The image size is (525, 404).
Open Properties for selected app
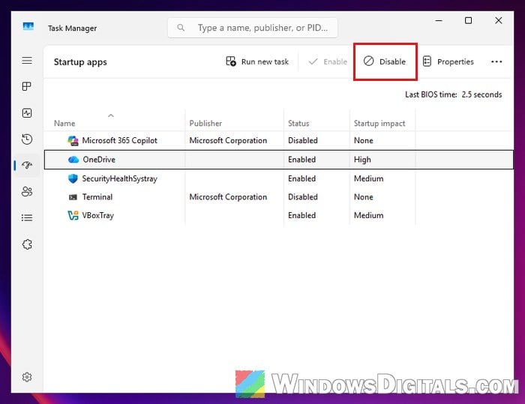pos(448,61)
